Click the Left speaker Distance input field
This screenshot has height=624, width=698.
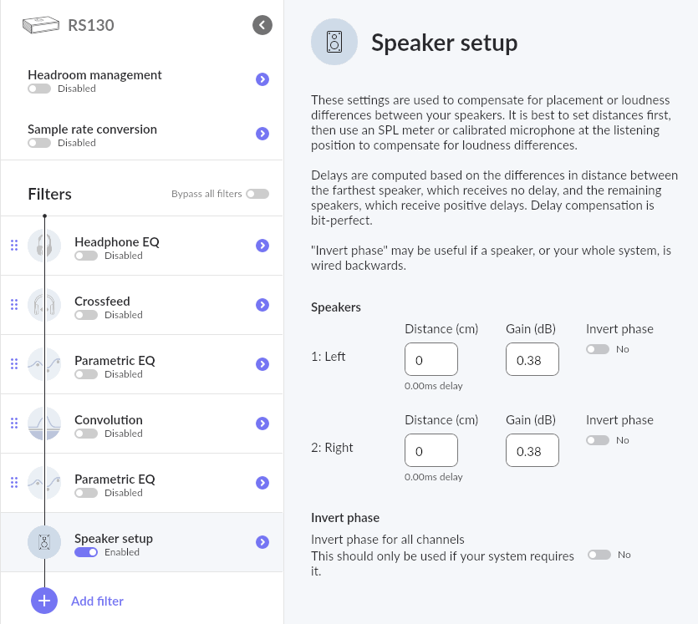pyautogui.click(x=431, y=359)
